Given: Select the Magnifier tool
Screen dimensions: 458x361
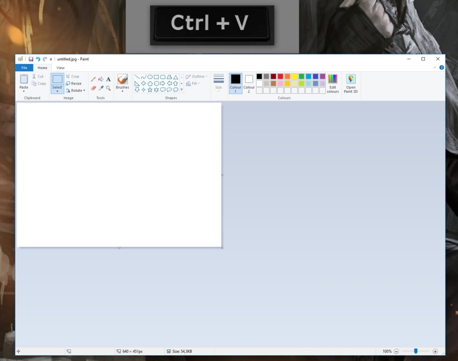Looking at the screenshot, I should pos(108,88).
